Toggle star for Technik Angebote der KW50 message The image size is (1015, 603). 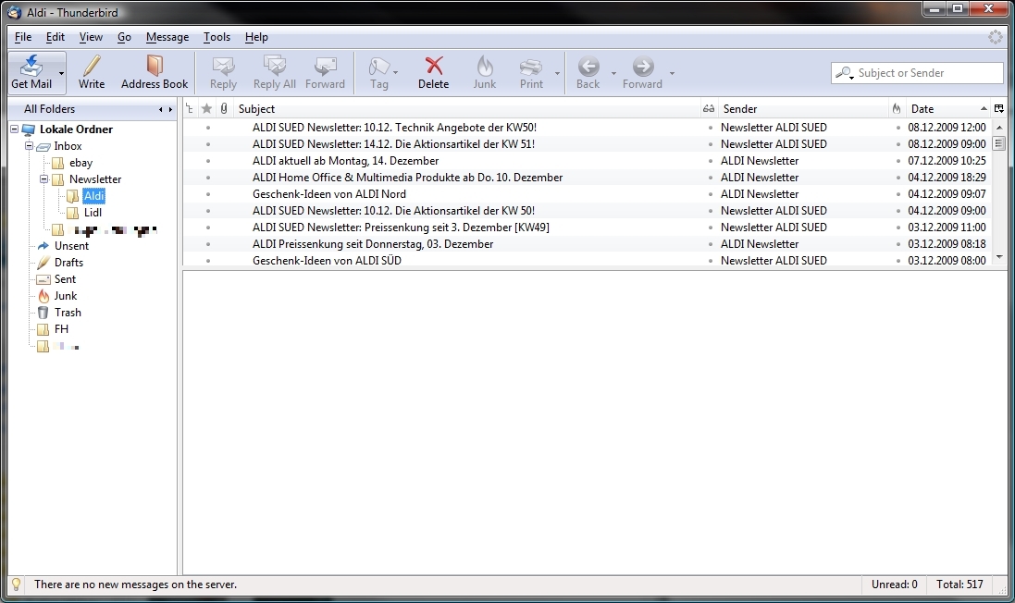(x=208, y=128)
